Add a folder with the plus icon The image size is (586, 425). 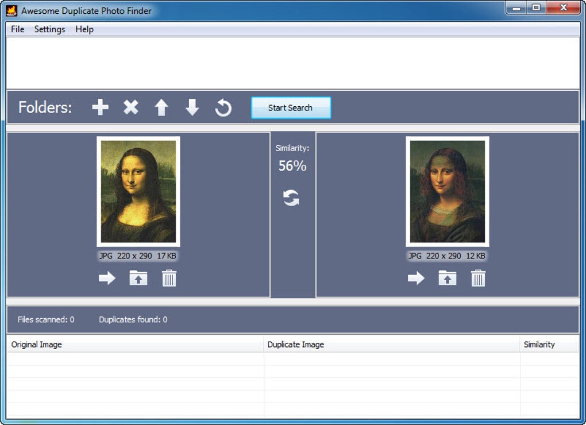point(100,107)
